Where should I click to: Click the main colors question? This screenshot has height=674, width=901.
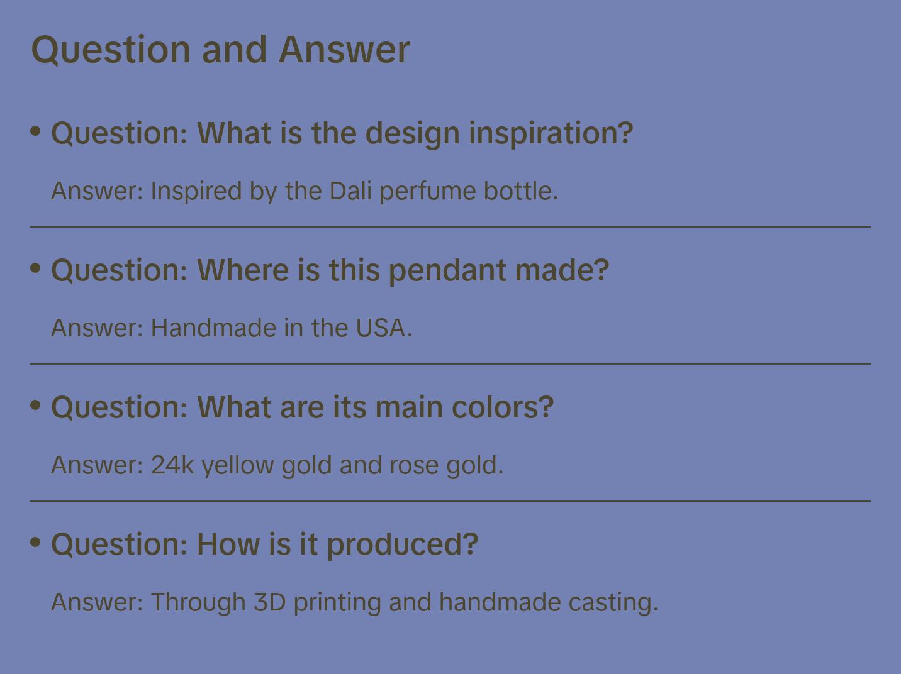point(302,407)
